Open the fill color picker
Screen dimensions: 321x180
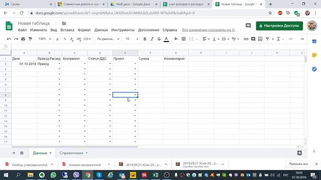click(x=176, y=39)
